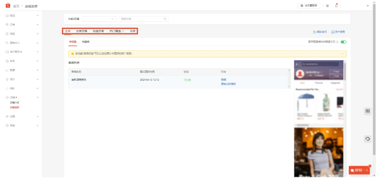Image resolution: width=377 pixels, height=178 pixels.
Task: Click the help icon beside 热门精选
Action: [123, 31]
